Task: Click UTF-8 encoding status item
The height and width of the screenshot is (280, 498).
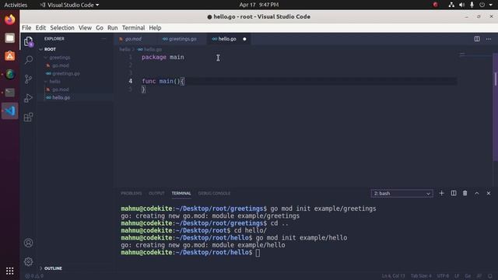Action: coord(443,276)
